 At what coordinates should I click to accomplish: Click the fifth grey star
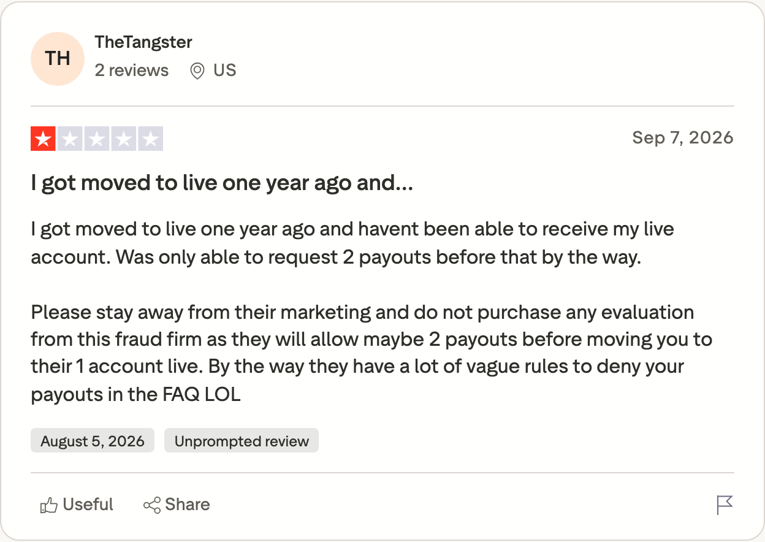coord(151,139)
